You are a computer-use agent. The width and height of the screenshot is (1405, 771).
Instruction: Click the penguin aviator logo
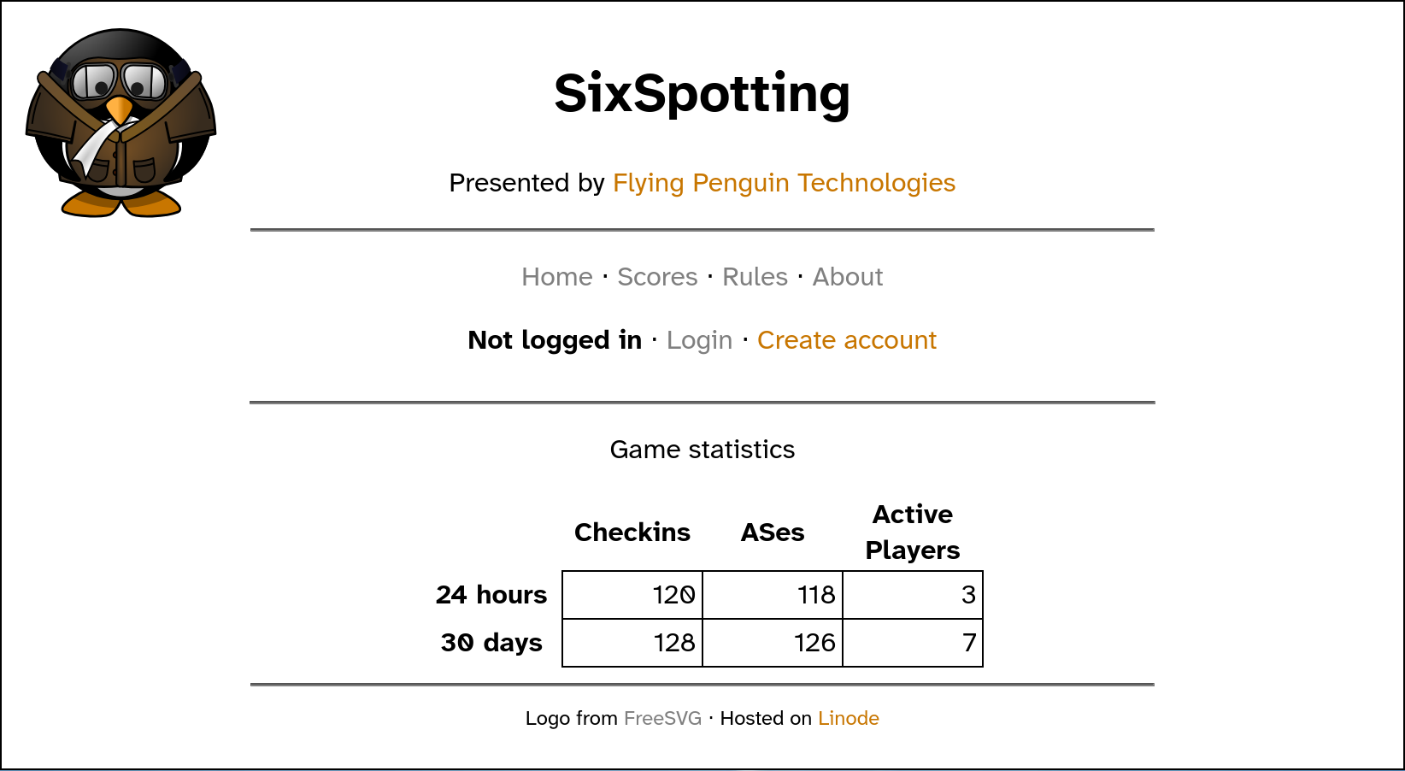pyautogui.click(x=121, y=123)
